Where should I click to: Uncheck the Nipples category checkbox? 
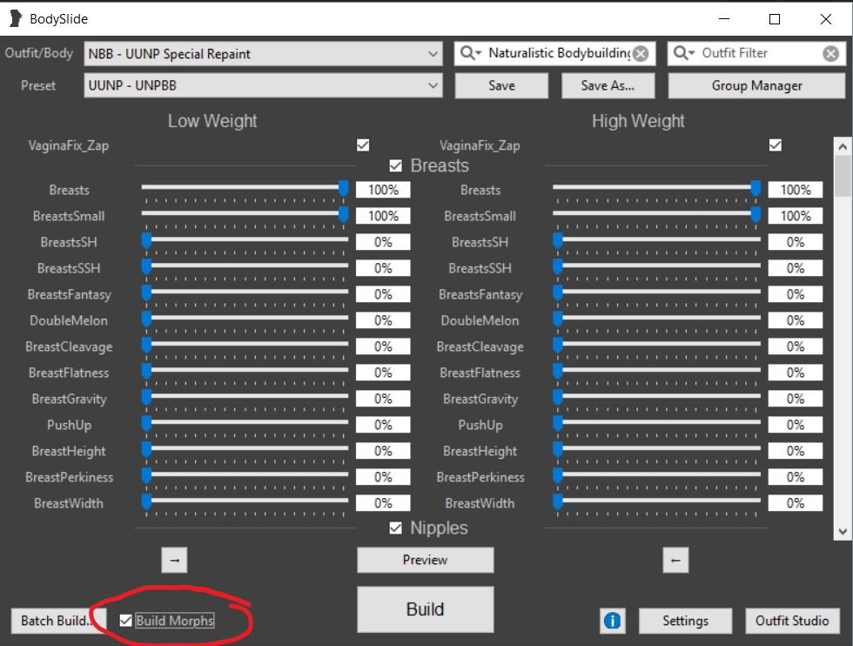click(395, 528)
